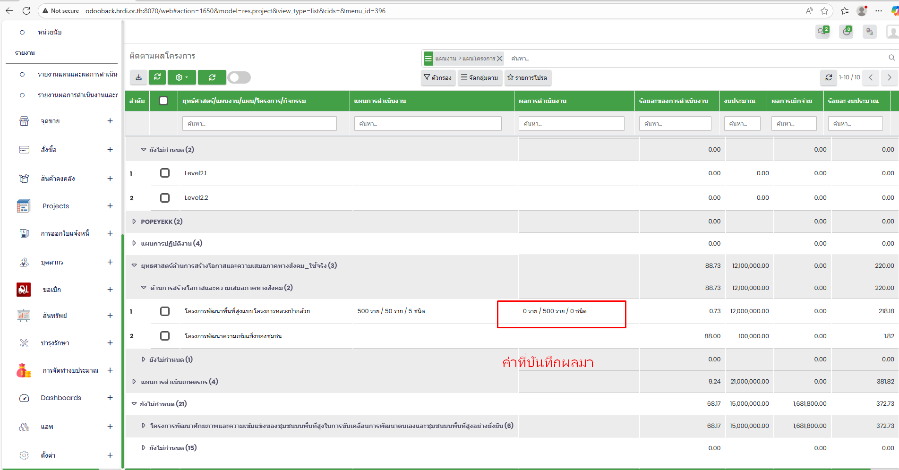Screen dimensions: 899x470
Task: Open the Dashboards sidebar icon
Action: [24, 398]
